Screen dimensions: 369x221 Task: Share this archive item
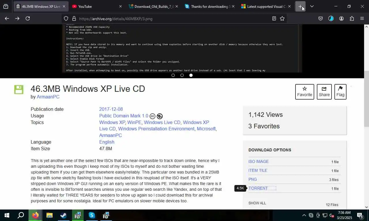(324, 92)
